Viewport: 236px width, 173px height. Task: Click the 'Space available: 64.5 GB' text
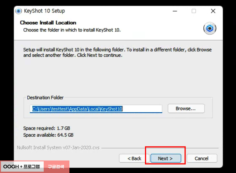[48, 135]
